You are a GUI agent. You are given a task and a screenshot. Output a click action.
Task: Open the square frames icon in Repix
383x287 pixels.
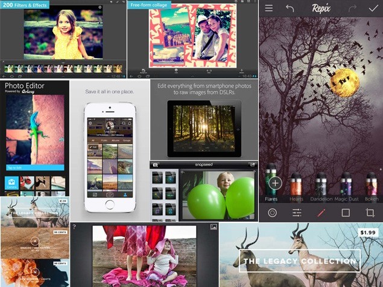tap(346, 213)
